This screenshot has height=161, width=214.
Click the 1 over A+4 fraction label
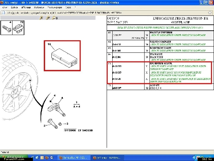click(77, 104)
